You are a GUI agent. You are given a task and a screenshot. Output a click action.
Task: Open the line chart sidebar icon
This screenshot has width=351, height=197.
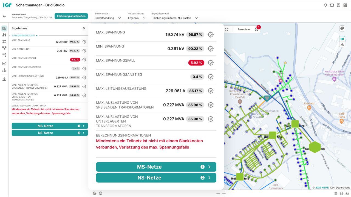coord(4,63)
